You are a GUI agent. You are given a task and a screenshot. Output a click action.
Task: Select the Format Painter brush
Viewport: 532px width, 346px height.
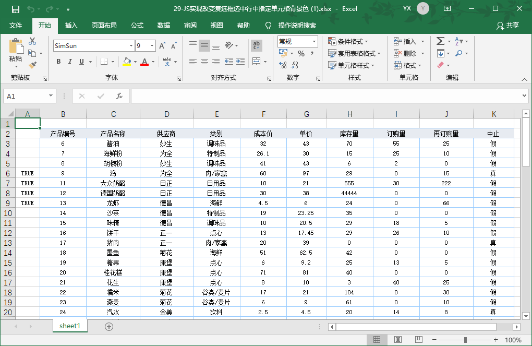tap(32, 65)
